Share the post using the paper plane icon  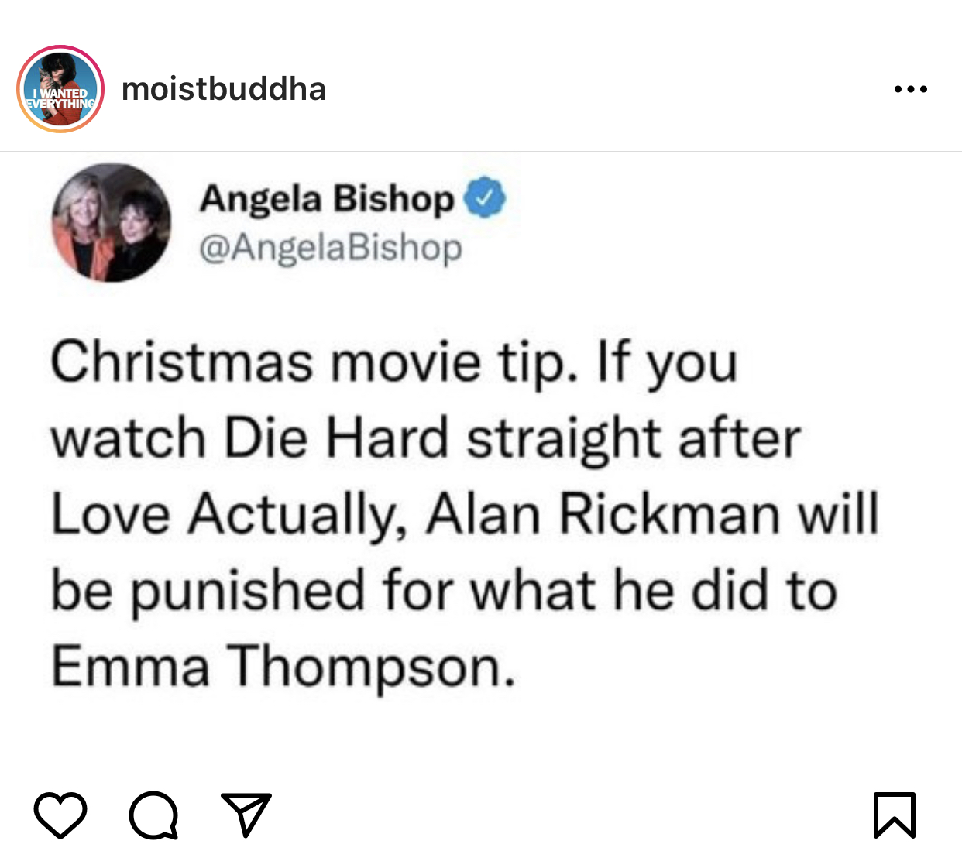click(246, 814)
